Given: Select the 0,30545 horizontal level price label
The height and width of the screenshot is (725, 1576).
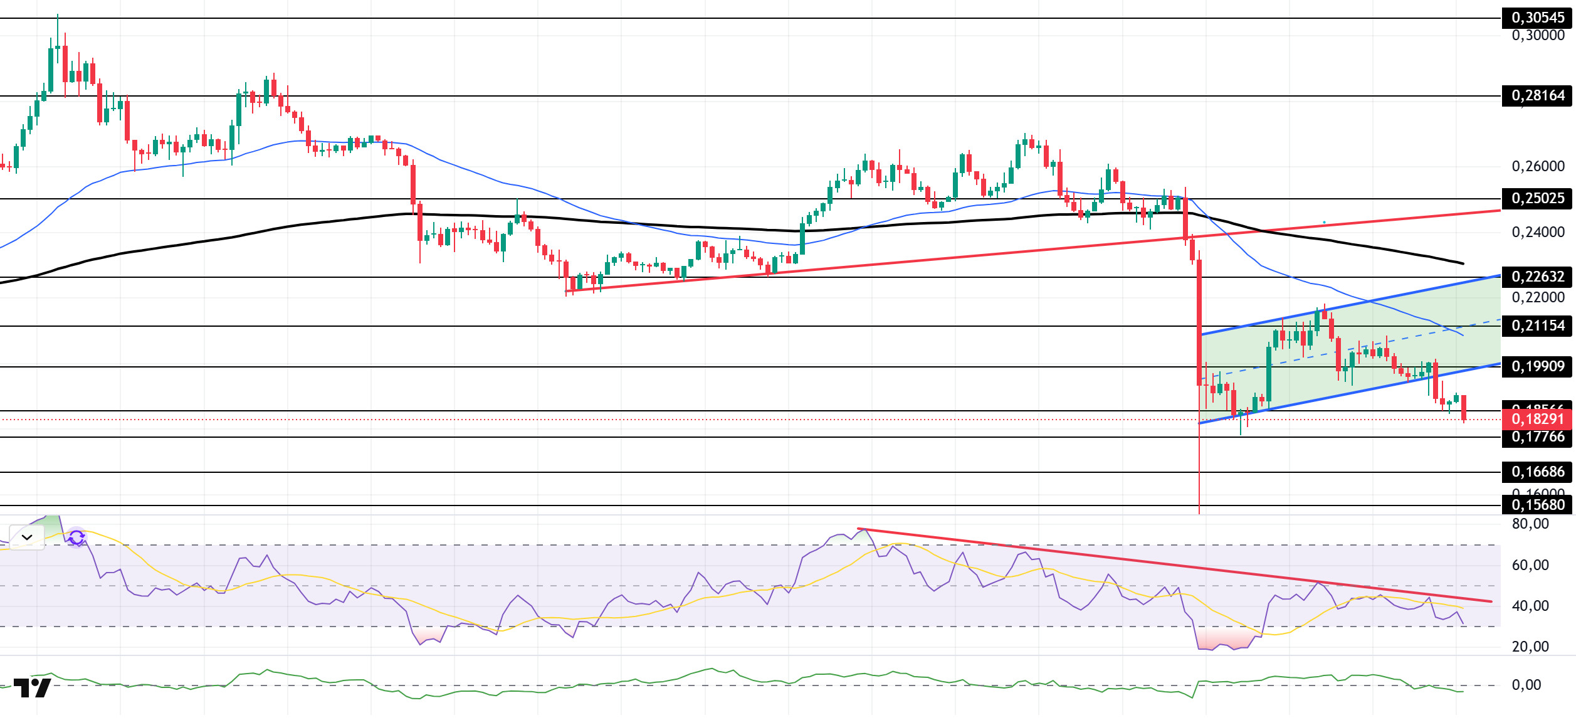Looking at the screenshot, I should pos(1537,18).
